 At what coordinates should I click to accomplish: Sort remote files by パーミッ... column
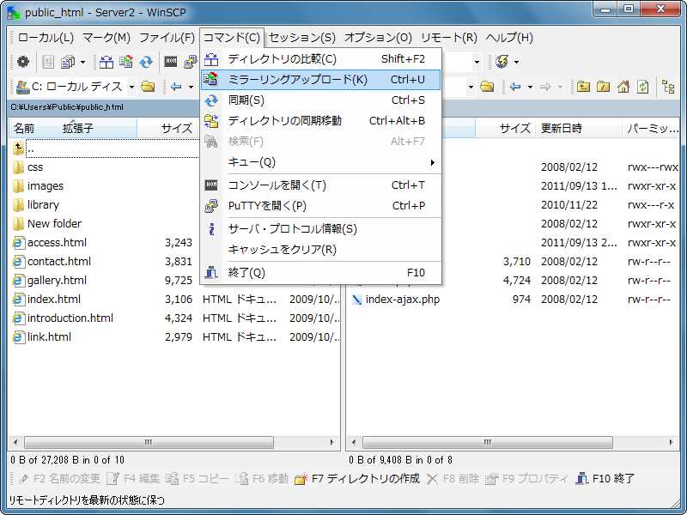[x=651, y=128]
